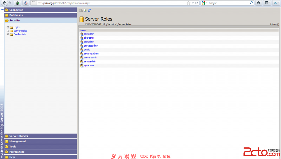Open the dbcreator role
Viewport: 281px width, 159px height.
[x=89, y=38]
